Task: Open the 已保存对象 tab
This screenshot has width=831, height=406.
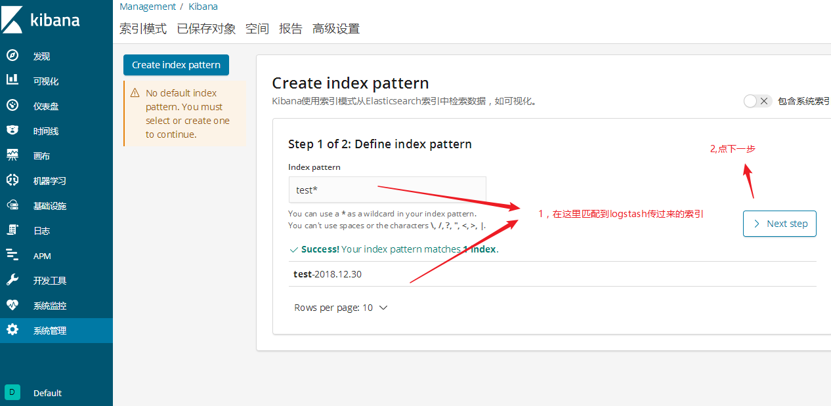Action: (x=206, y=29)
